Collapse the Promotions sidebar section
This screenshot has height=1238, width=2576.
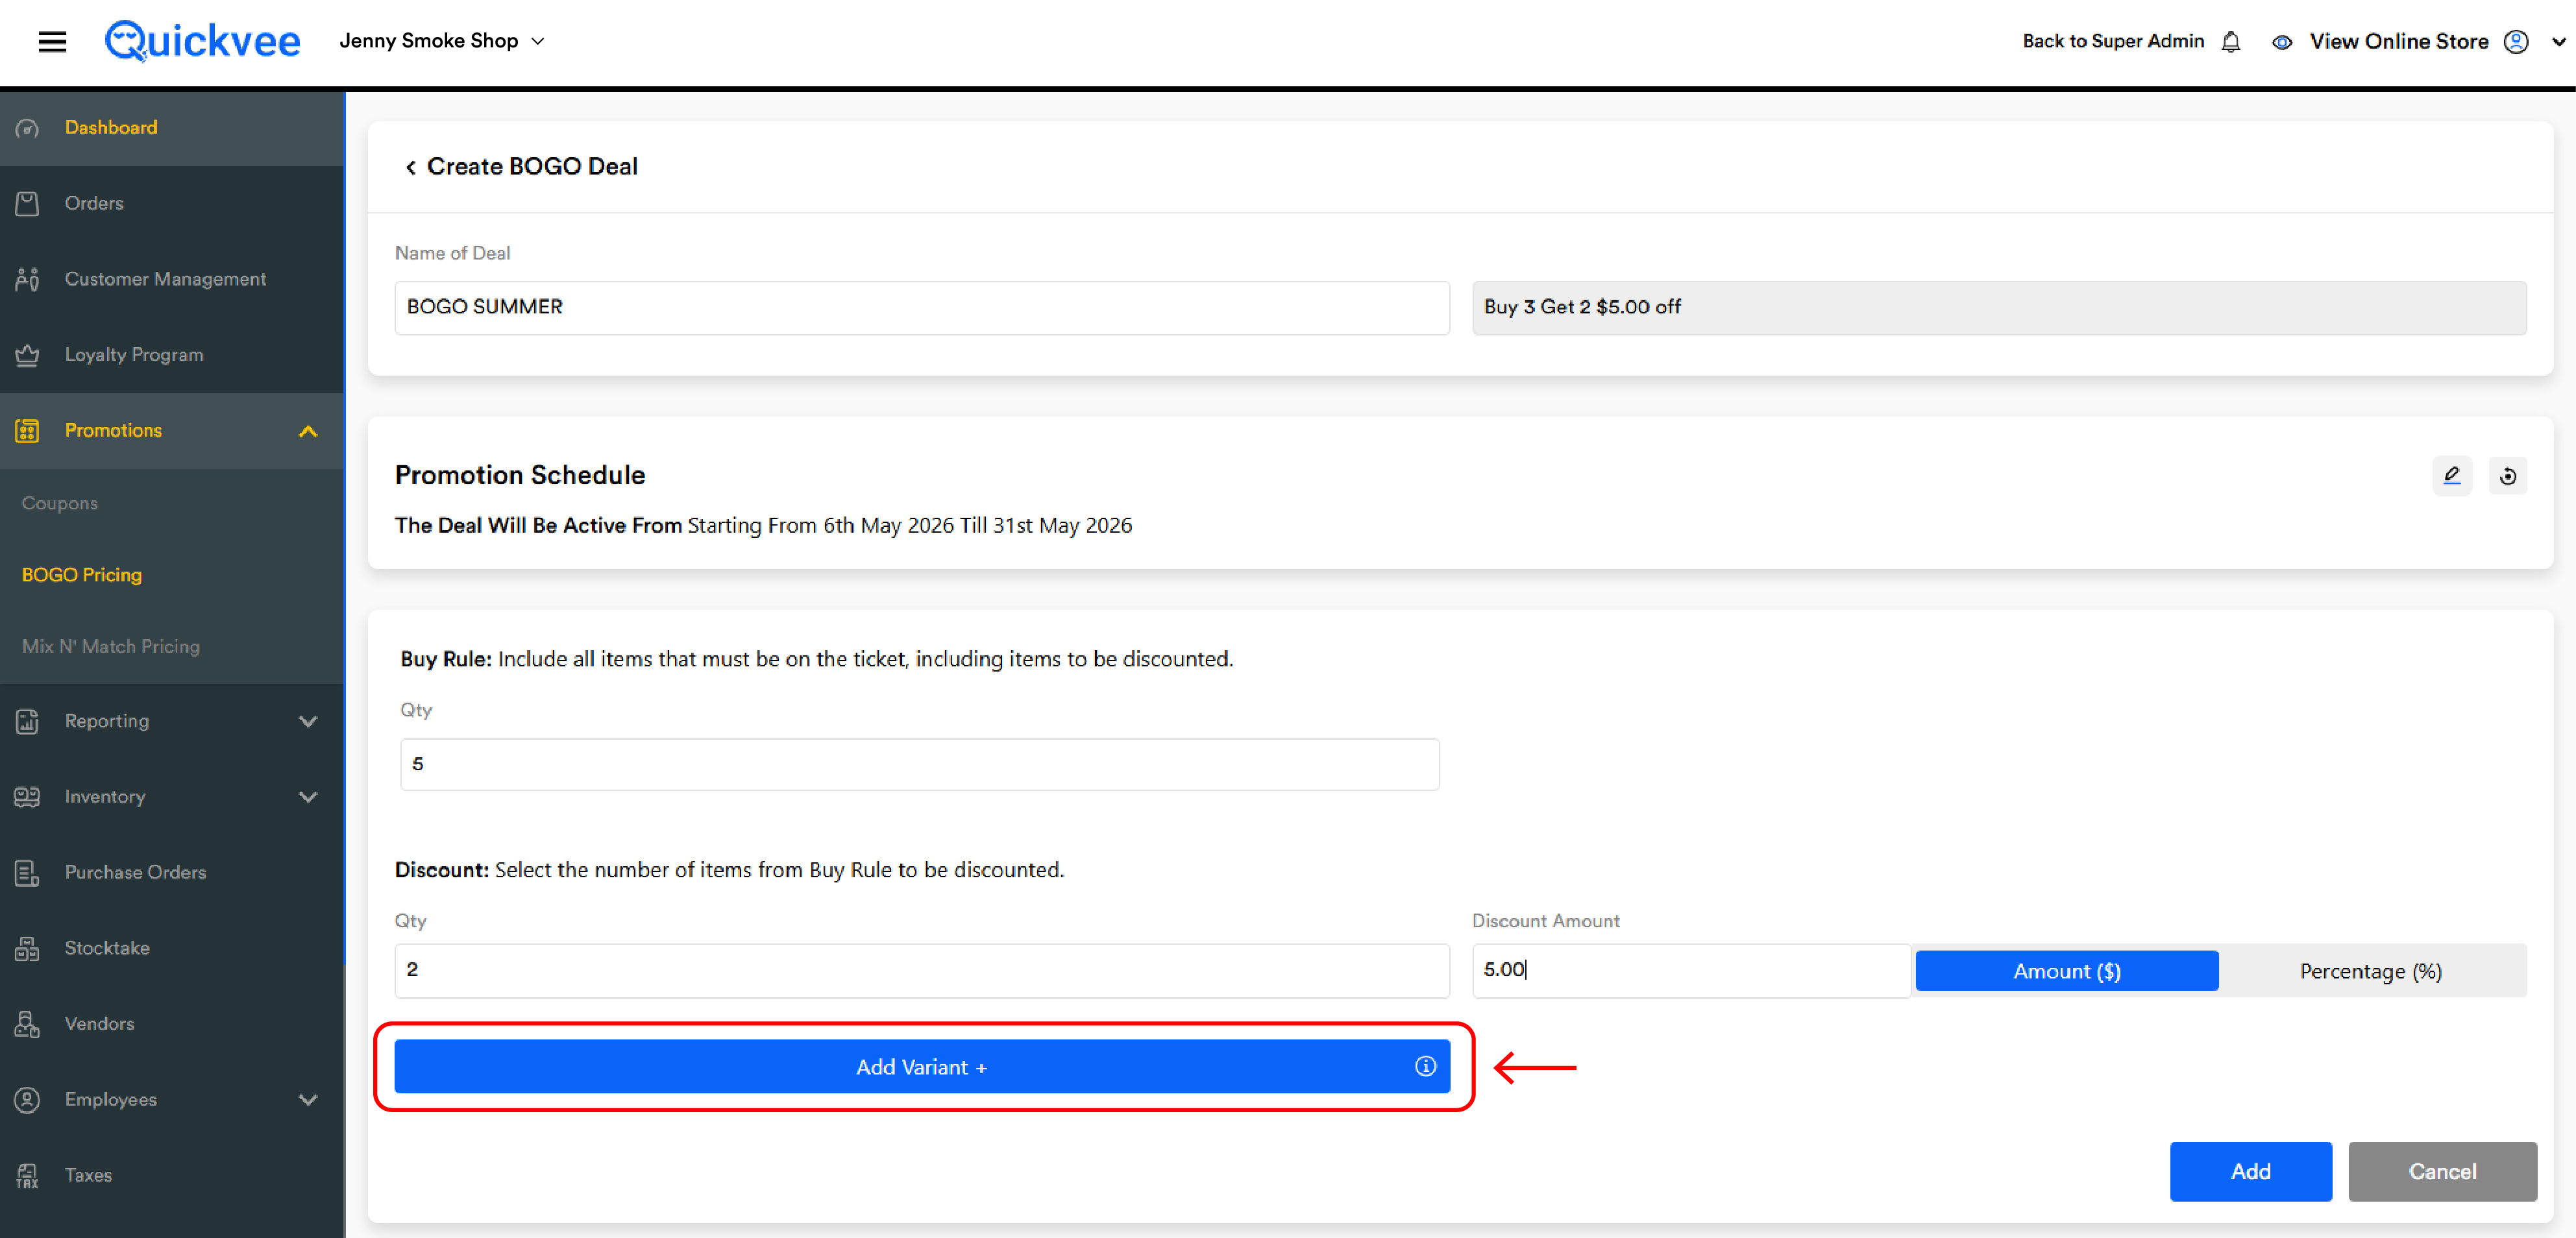pyautogui.click(x=308, y=431)
